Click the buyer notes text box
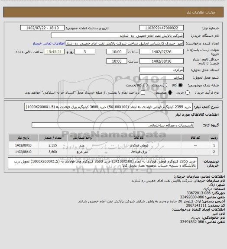Screen dimensions: 227x249 103,163
